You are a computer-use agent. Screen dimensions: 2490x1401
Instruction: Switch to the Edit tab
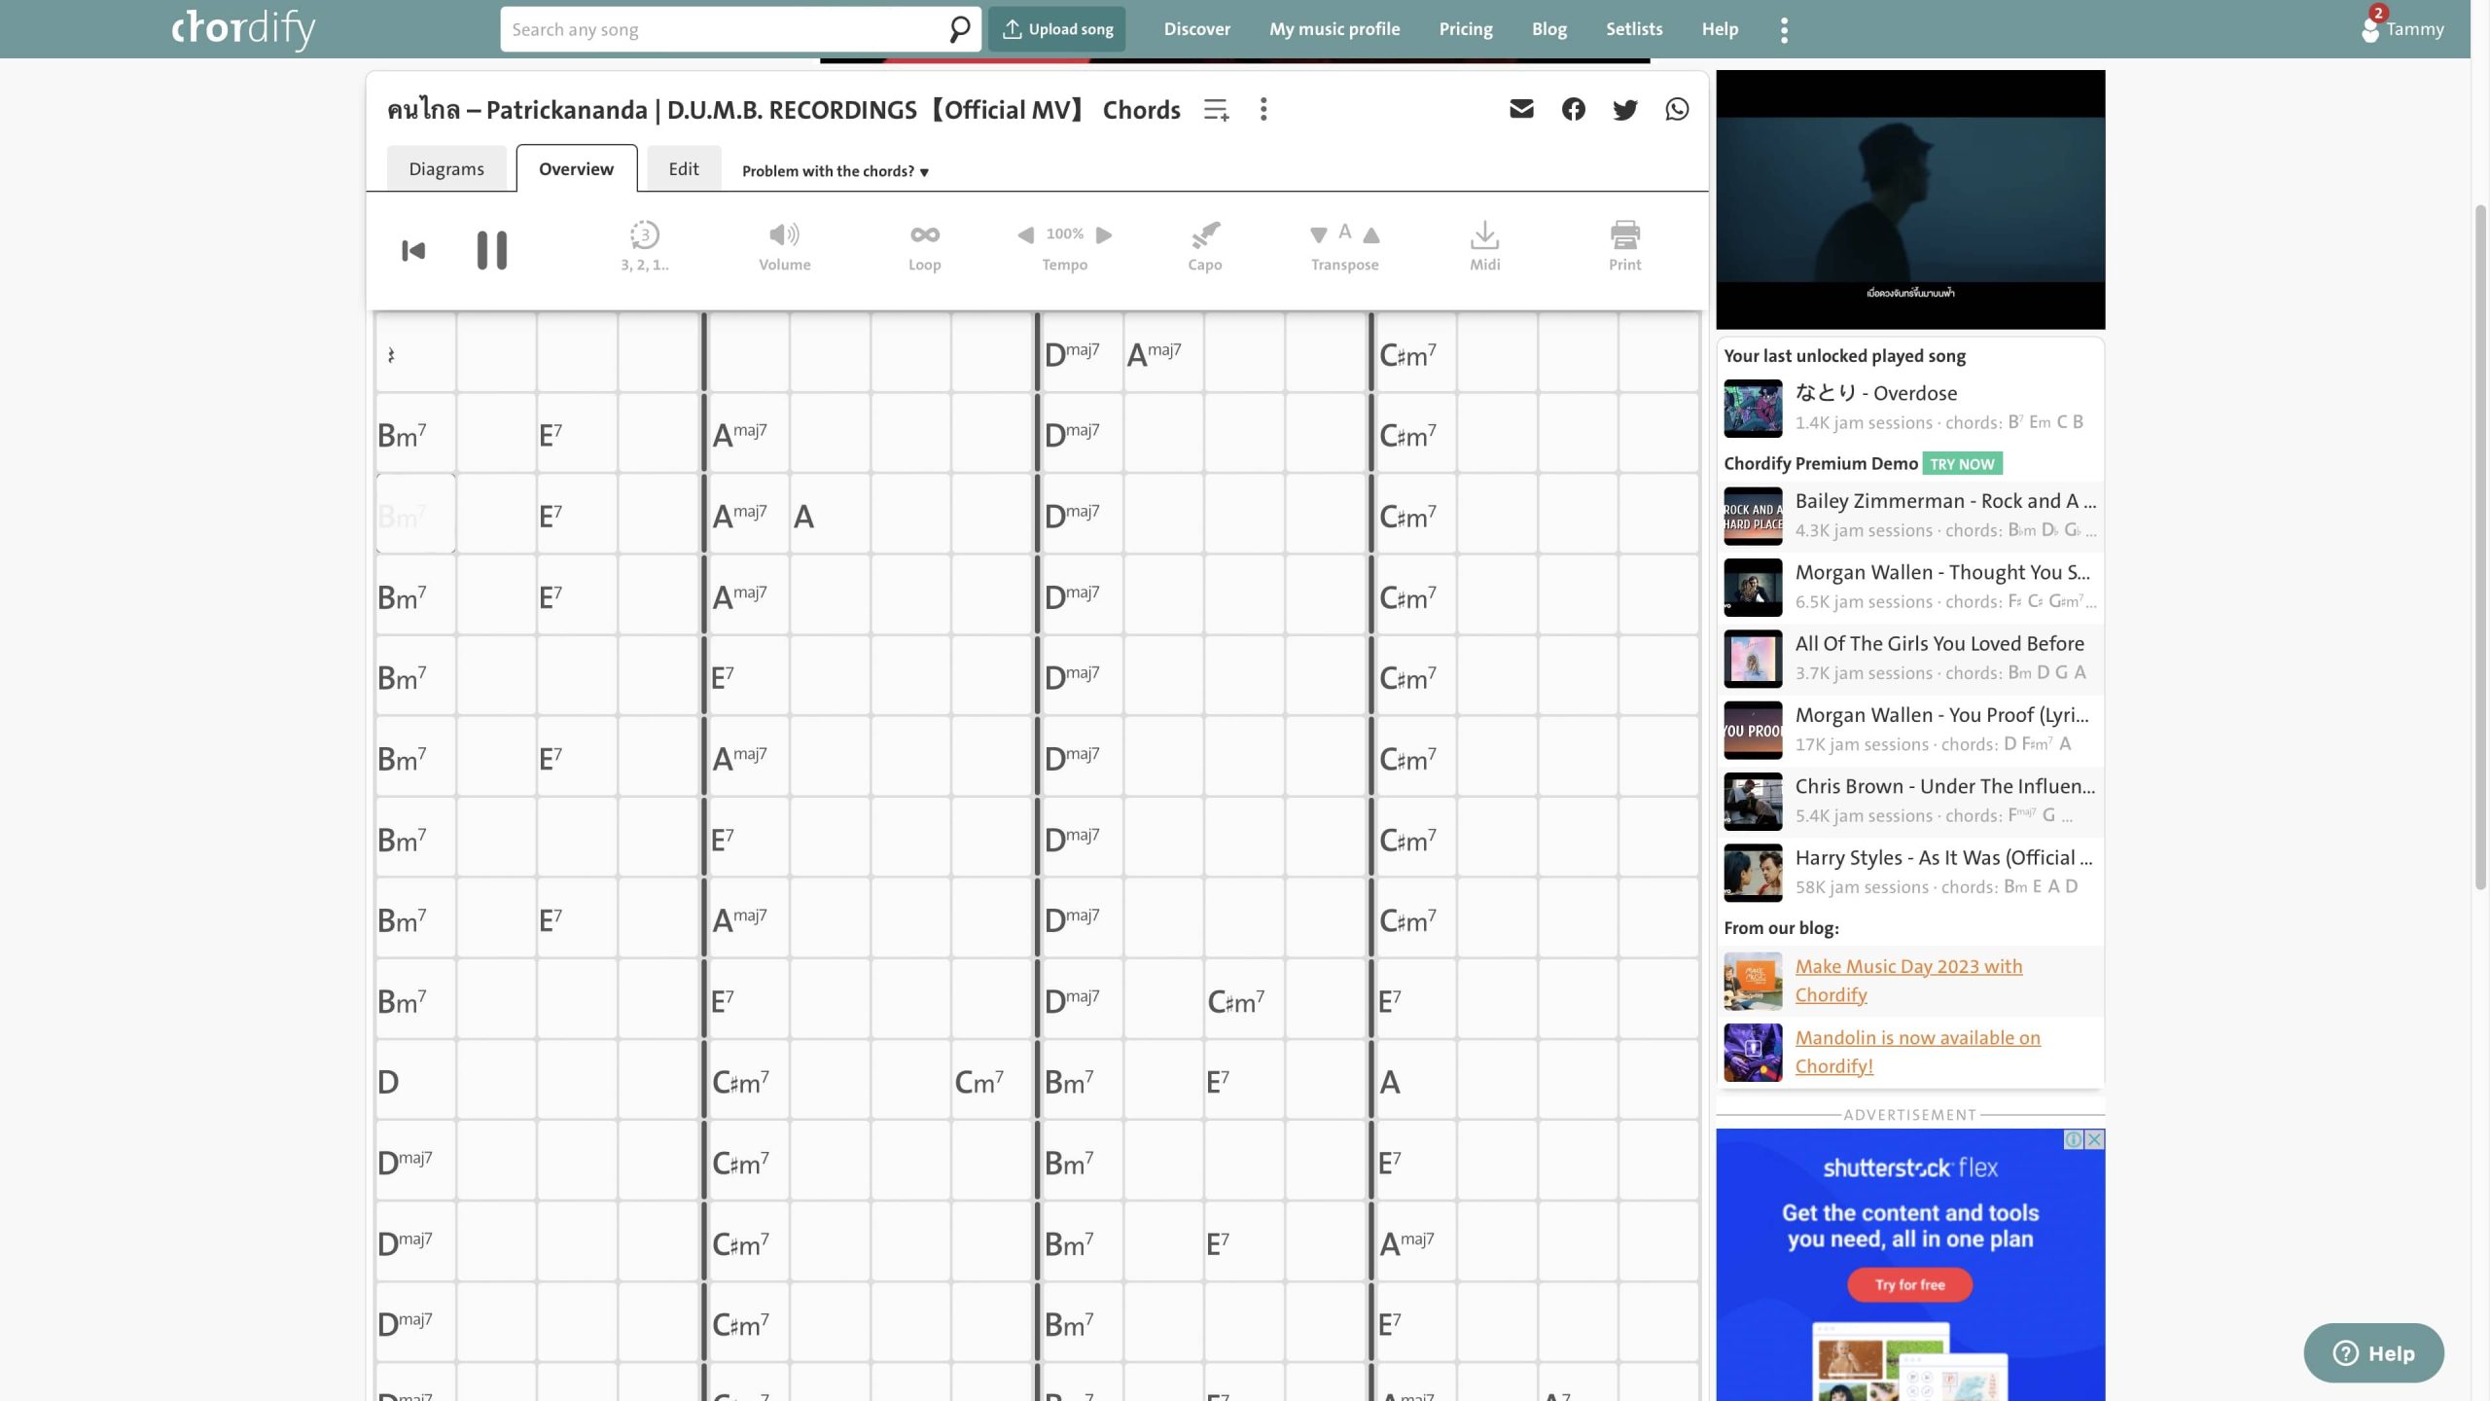click(x=683, y=169)
